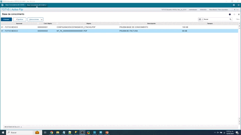Click the small marker after Objeto header
This screenshot has width=241, height=135.
[120, 24]
